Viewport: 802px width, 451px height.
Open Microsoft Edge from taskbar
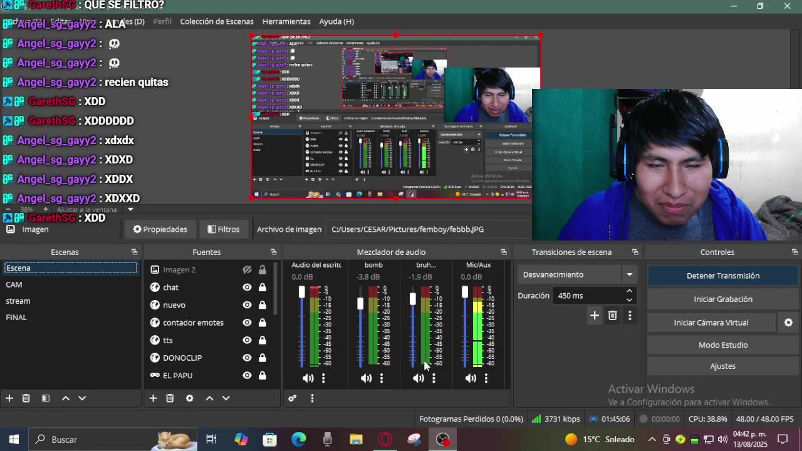298,439
